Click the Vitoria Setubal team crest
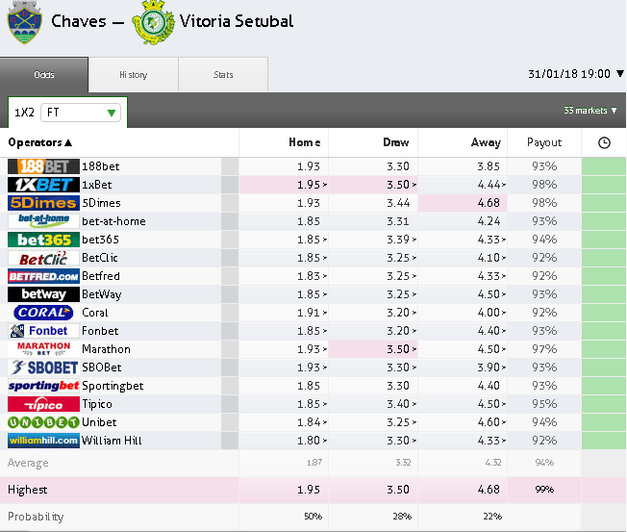Image resolution: width=627 pixels, height=532 pixels. tap(152, 22)
